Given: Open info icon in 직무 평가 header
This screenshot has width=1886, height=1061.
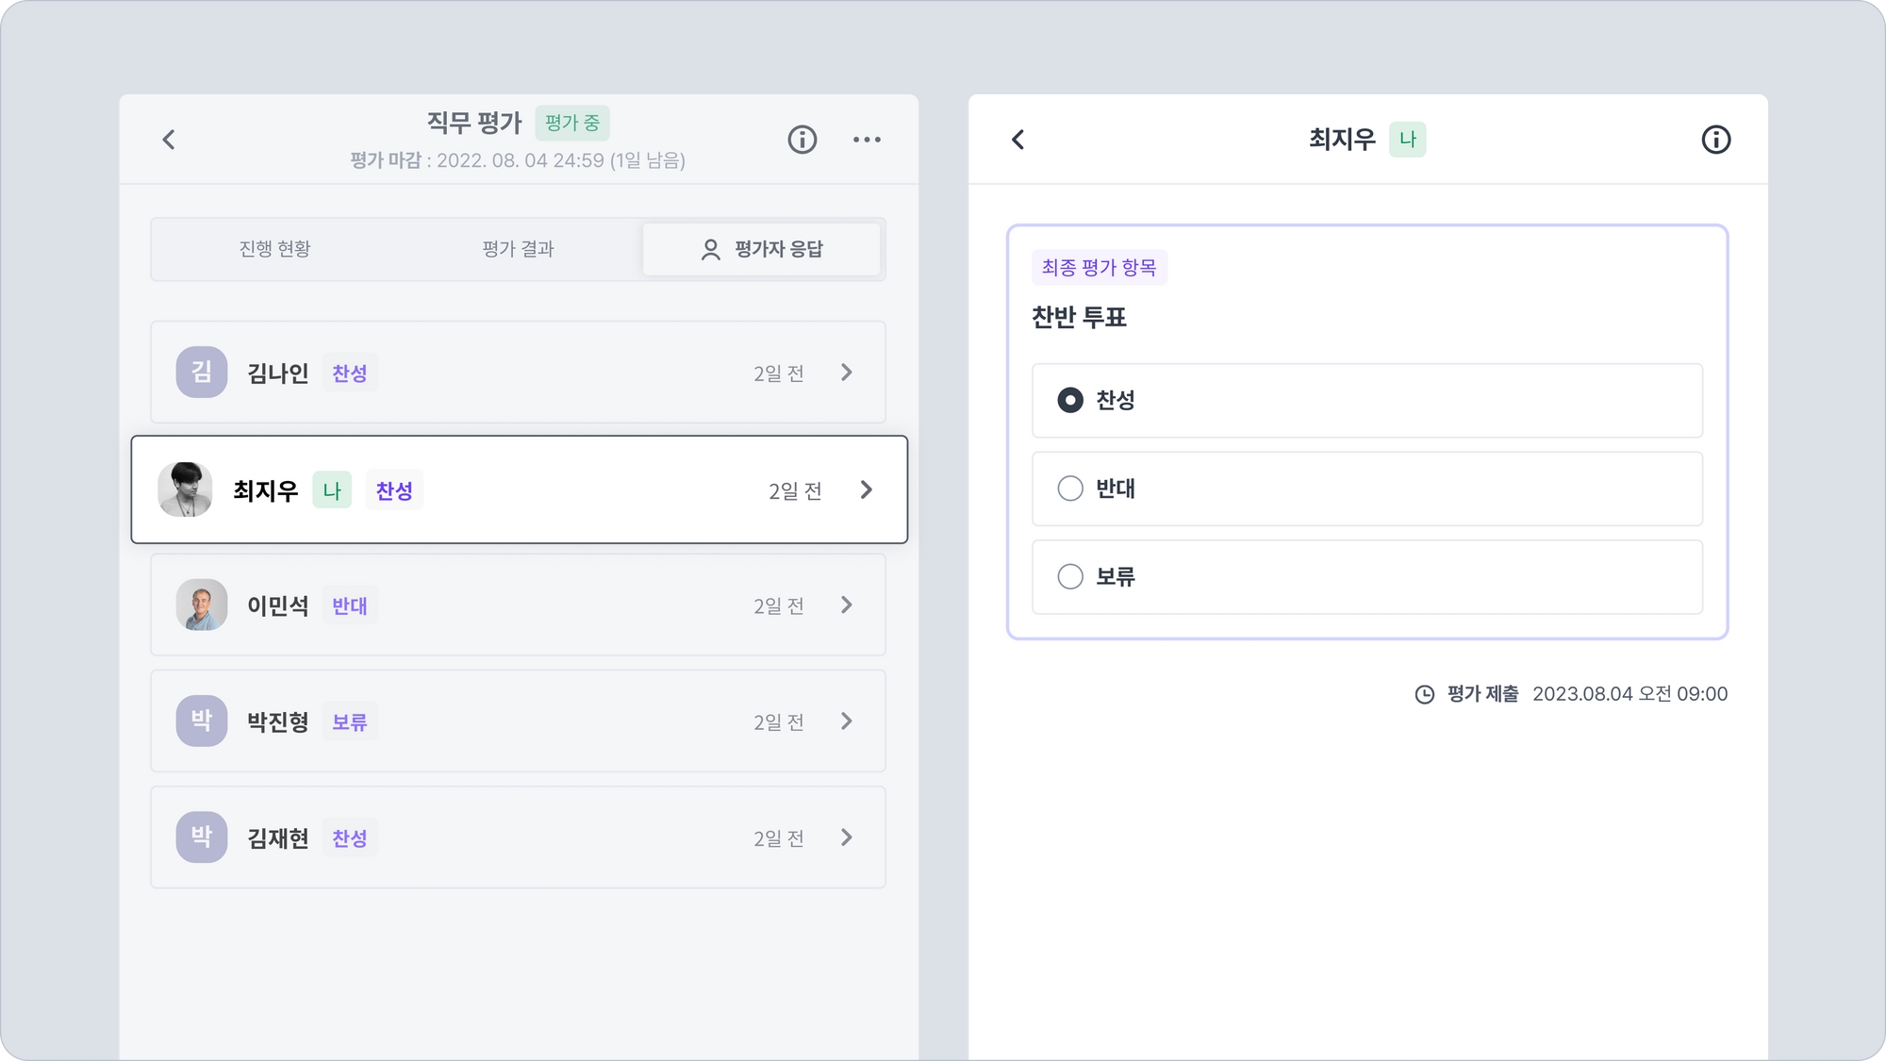Looking at the screenshot, I should click(802, 140).
